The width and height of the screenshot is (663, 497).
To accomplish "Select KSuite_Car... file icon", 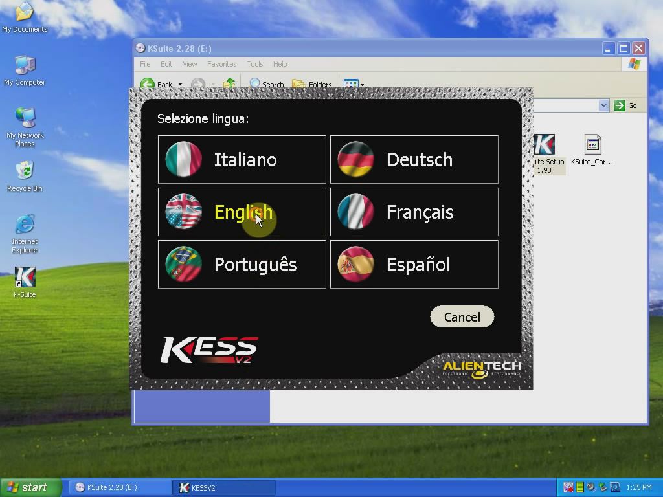I will point(592,149).
